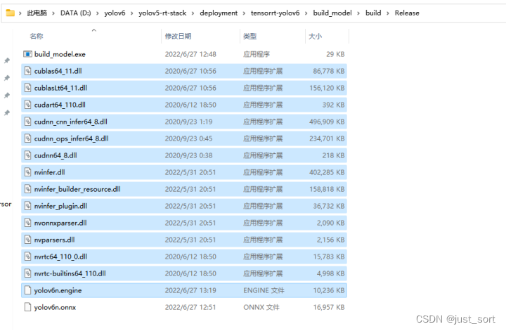Viewport: 506px width, 331px height.
Task: Click the nvonnxparser.dll file icon
Action: (27, 223)
